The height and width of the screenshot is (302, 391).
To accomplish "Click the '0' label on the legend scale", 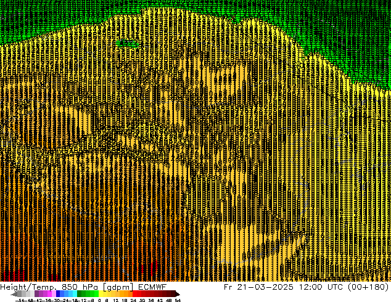I will click(99, 300).
